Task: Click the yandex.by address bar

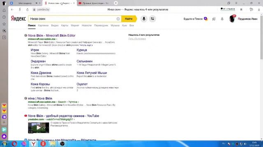Action: click(43, 9)
